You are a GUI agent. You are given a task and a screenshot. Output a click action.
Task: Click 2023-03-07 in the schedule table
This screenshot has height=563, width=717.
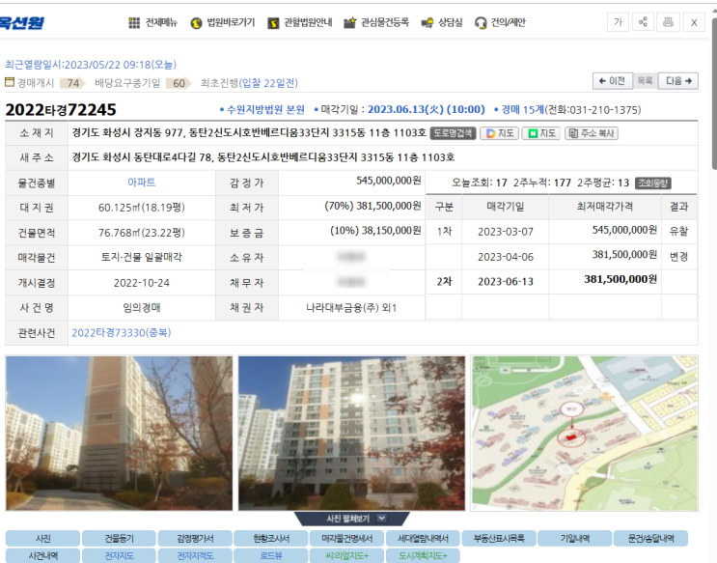[x=506, y=232]
